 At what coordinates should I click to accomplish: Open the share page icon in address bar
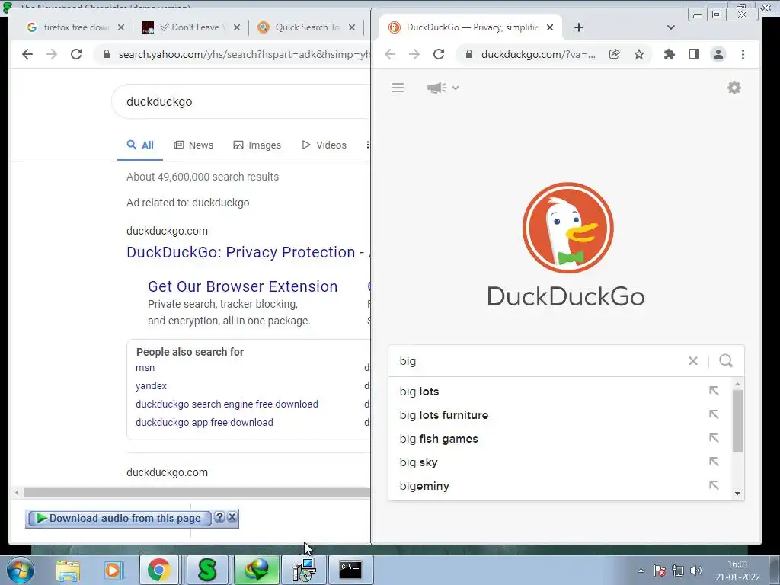(x=615, y=54)
